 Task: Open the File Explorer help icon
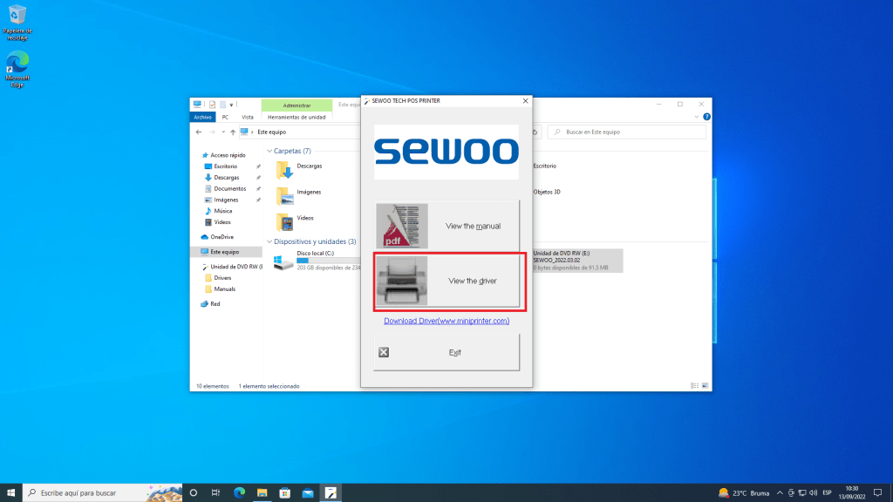tap(706, 117)
